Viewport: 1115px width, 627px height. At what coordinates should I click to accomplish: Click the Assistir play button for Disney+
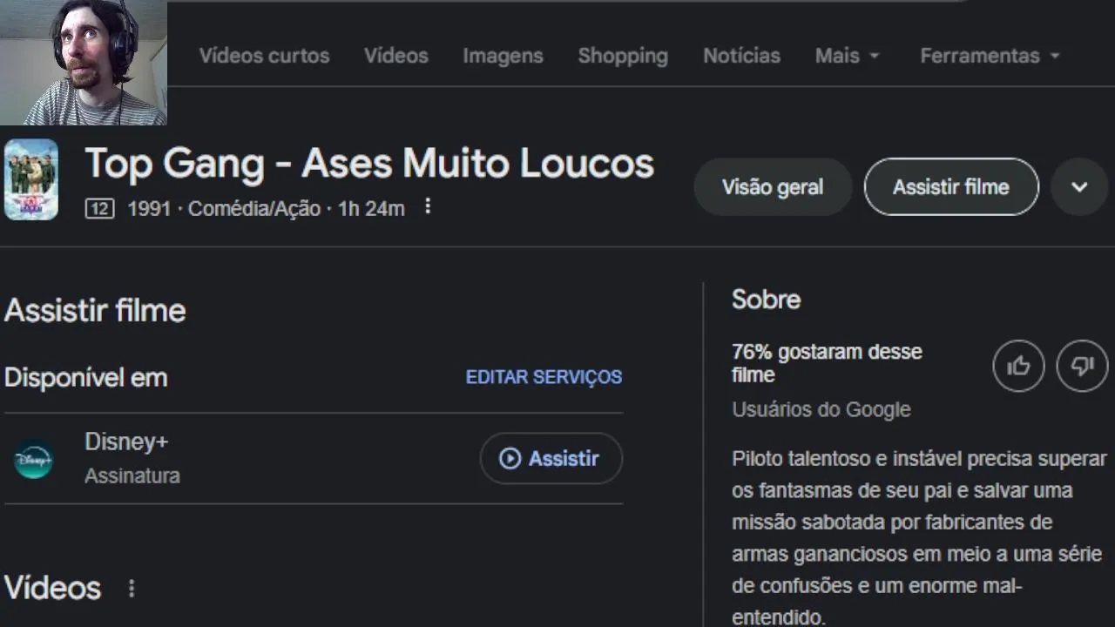[x=551, y=458]
